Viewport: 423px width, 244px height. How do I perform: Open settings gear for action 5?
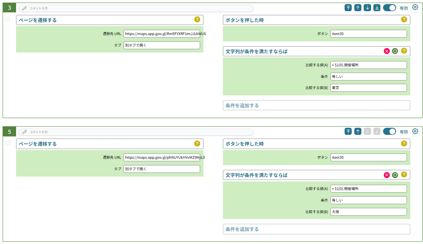coord(415,131)
